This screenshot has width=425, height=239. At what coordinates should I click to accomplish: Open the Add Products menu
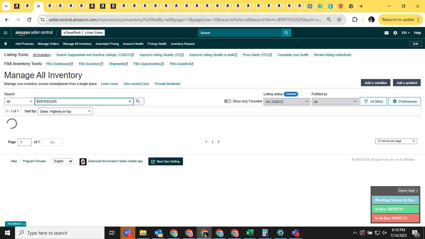pos(25,44)
